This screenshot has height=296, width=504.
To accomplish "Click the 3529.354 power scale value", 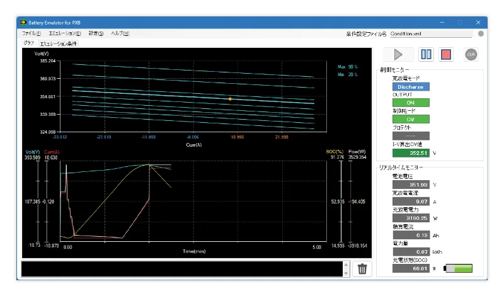I will pos(357,157).
